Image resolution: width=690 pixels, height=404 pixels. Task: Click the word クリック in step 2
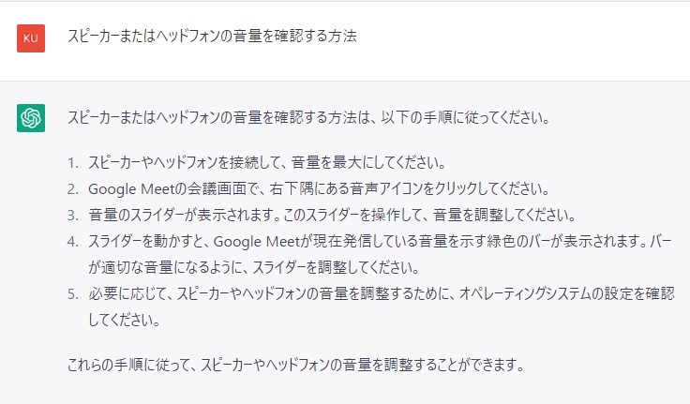coord(456,188)
